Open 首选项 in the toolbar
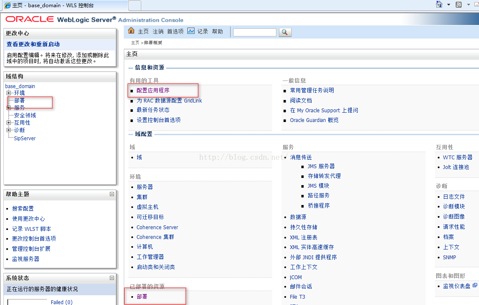This screenshot has height=305, width=479. (175, 31)
